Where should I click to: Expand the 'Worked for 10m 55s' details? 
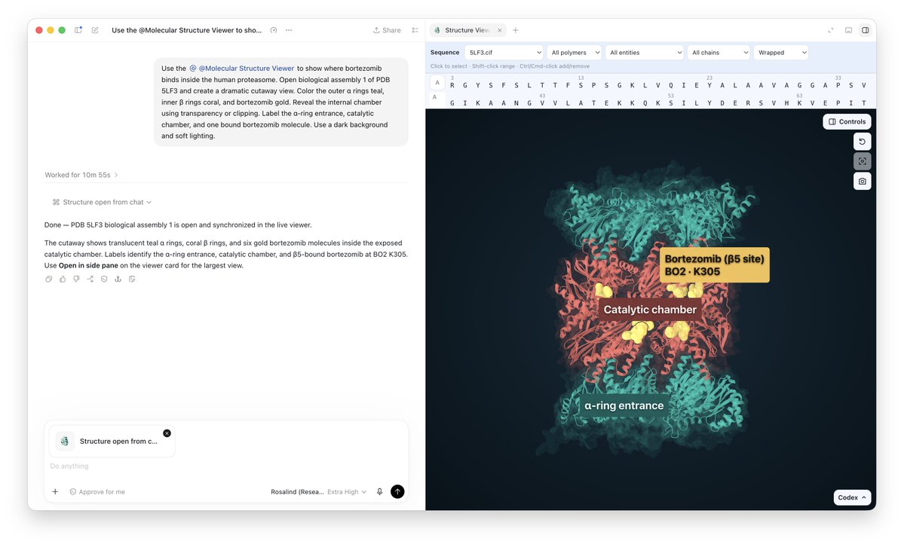[x=81, y=175]
